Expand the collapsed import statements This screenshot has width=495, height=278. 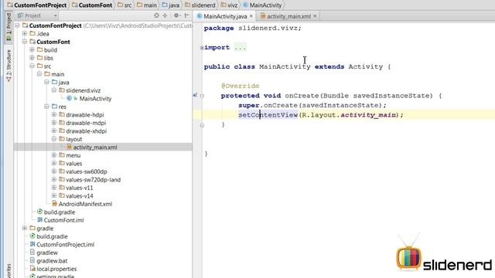coord(202,48)
